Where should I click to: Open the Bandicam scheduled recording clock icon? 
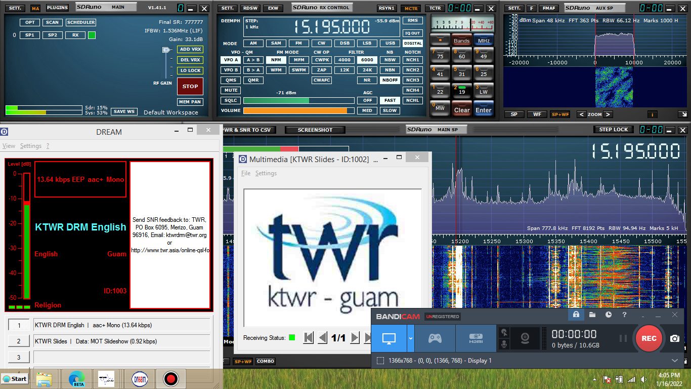(x=608, y=315)
